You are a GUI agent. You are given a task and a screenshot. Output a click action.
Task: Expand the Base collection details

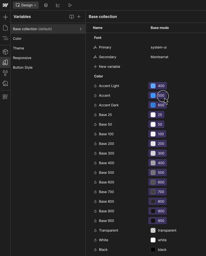pyautogui.click(x=81, y=29)
